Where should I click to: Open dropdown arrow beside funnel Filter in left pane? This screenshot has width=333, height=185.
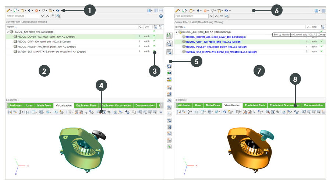[x=46, y=11]
